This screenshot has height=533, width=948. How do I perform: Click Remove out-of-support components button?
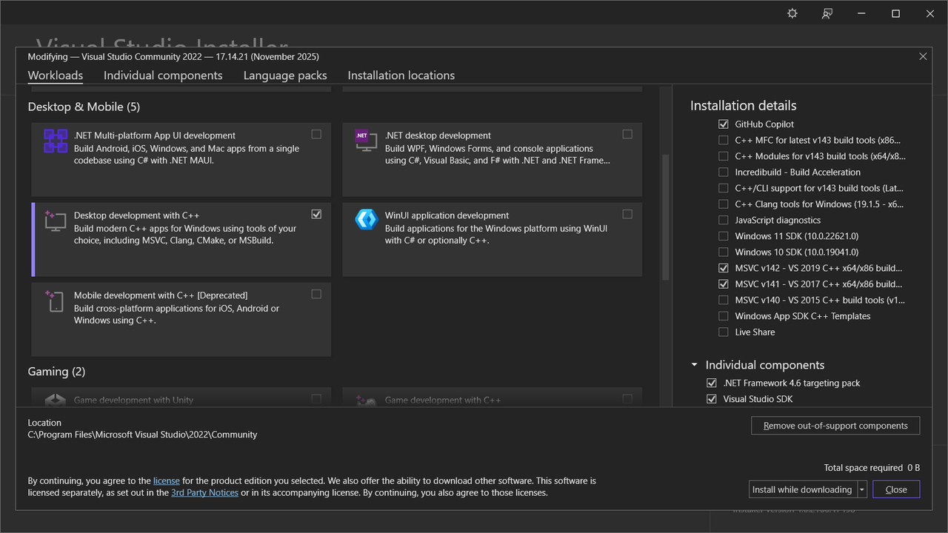[x=835, y=426]
